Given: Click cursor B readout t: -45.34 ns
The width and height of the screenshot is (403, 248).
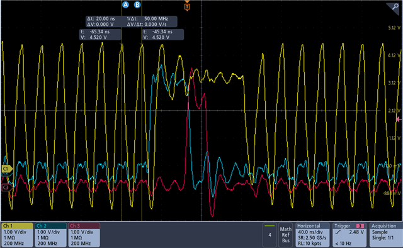Looking at the screenshot, I should 163,35.
